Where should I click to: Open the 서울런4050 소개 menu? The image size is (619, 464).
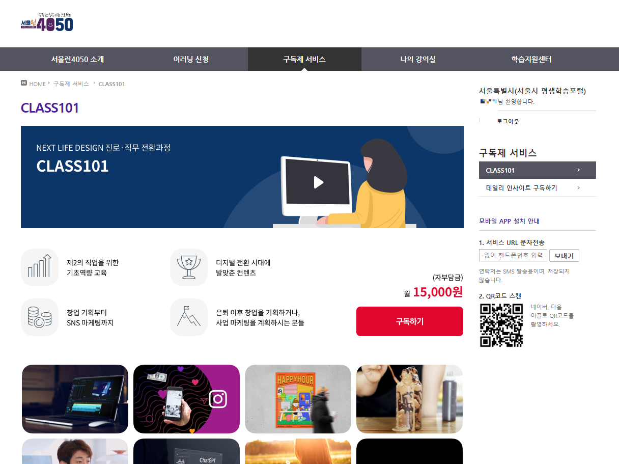coord(77,59)
